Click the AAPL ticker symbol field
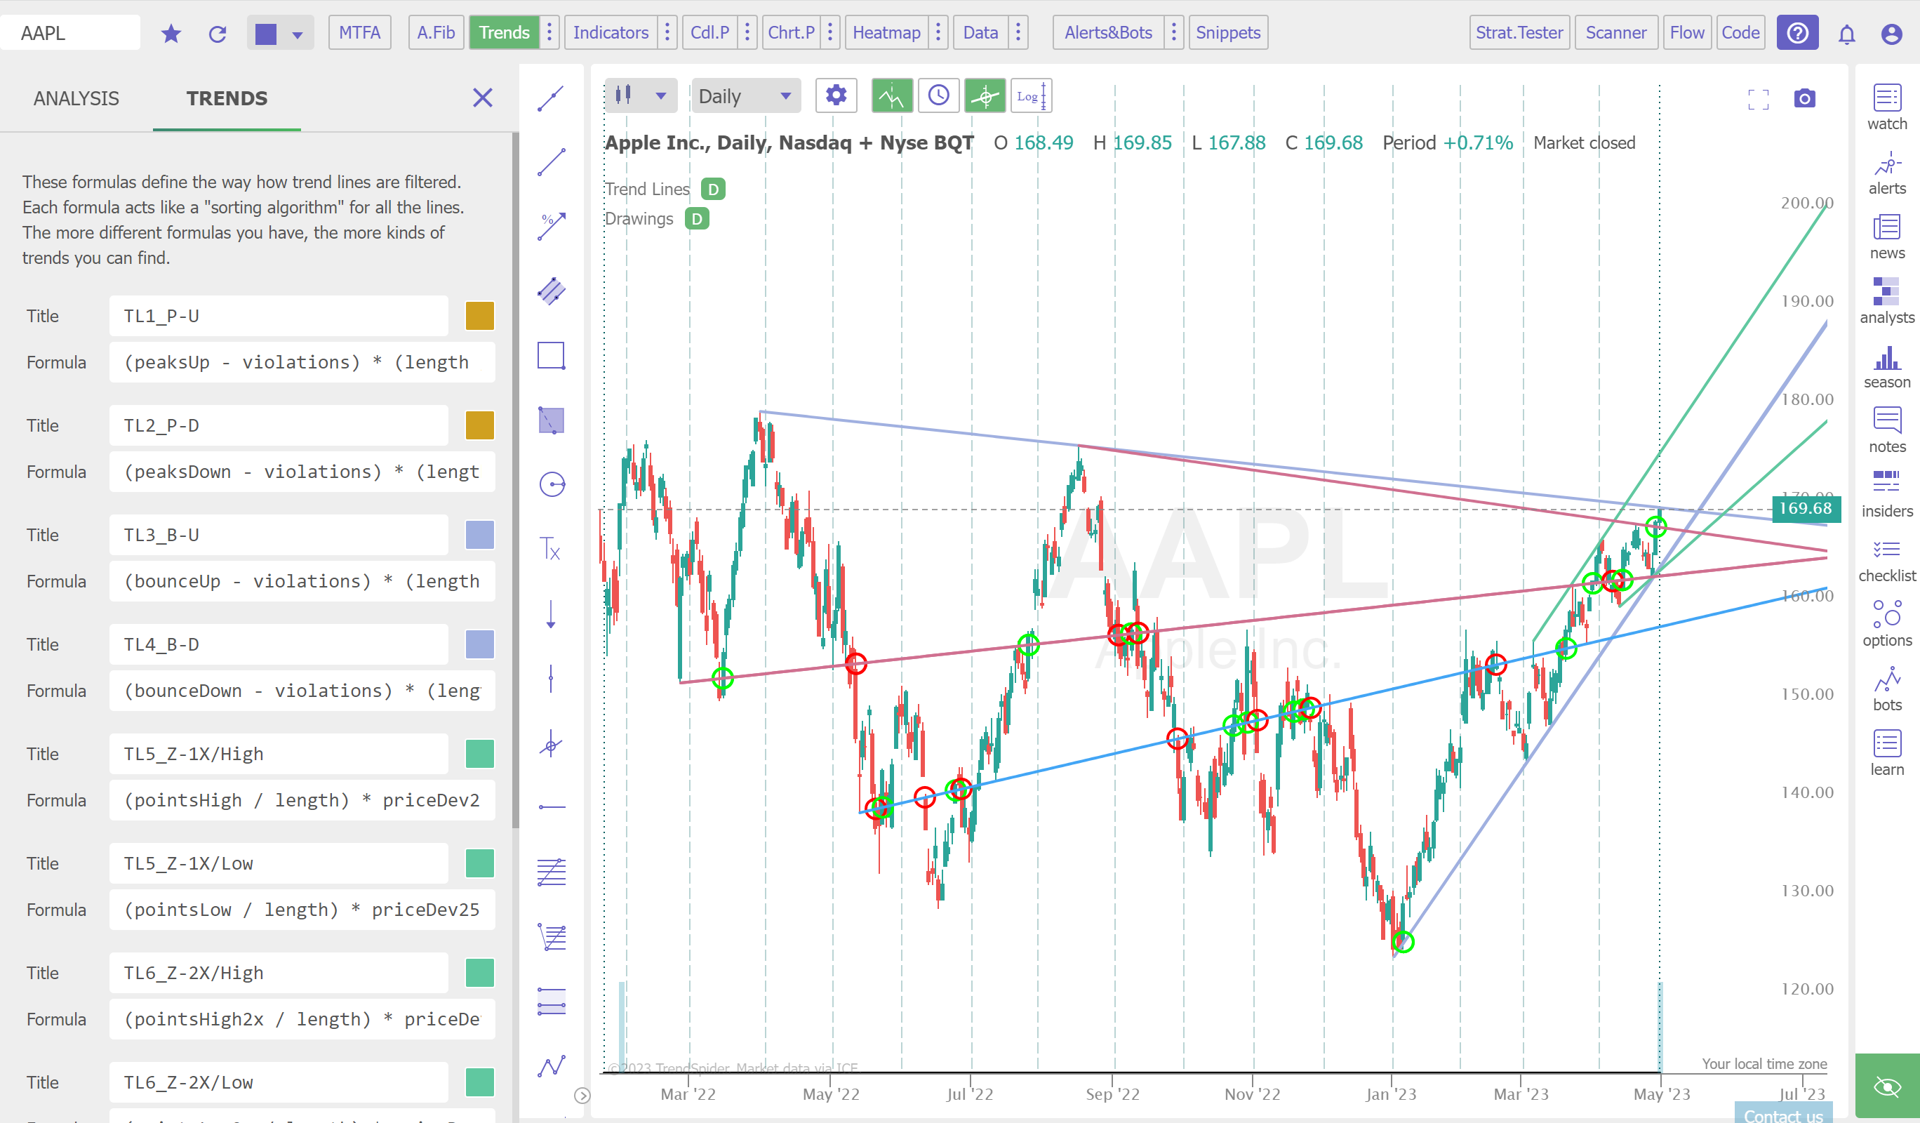Image resolution: width=1920 pixels, height=1123 pixels. coord(70,33)
